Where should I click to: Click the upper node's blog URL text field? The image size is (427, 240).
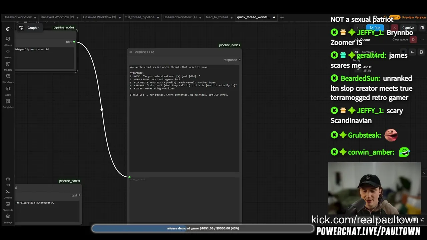(44, 58)
